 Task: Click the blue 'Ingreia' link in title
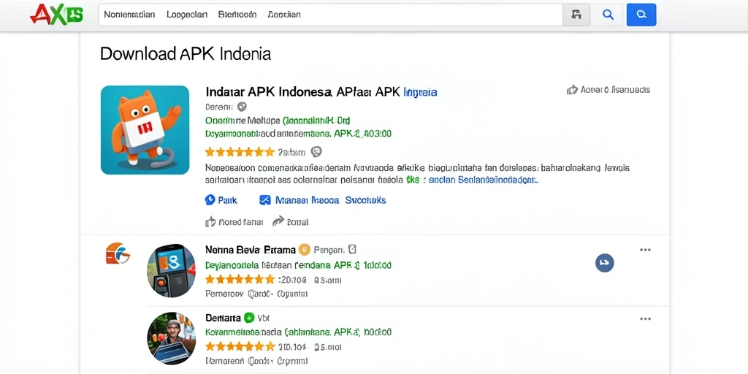(x=420, y=92)
